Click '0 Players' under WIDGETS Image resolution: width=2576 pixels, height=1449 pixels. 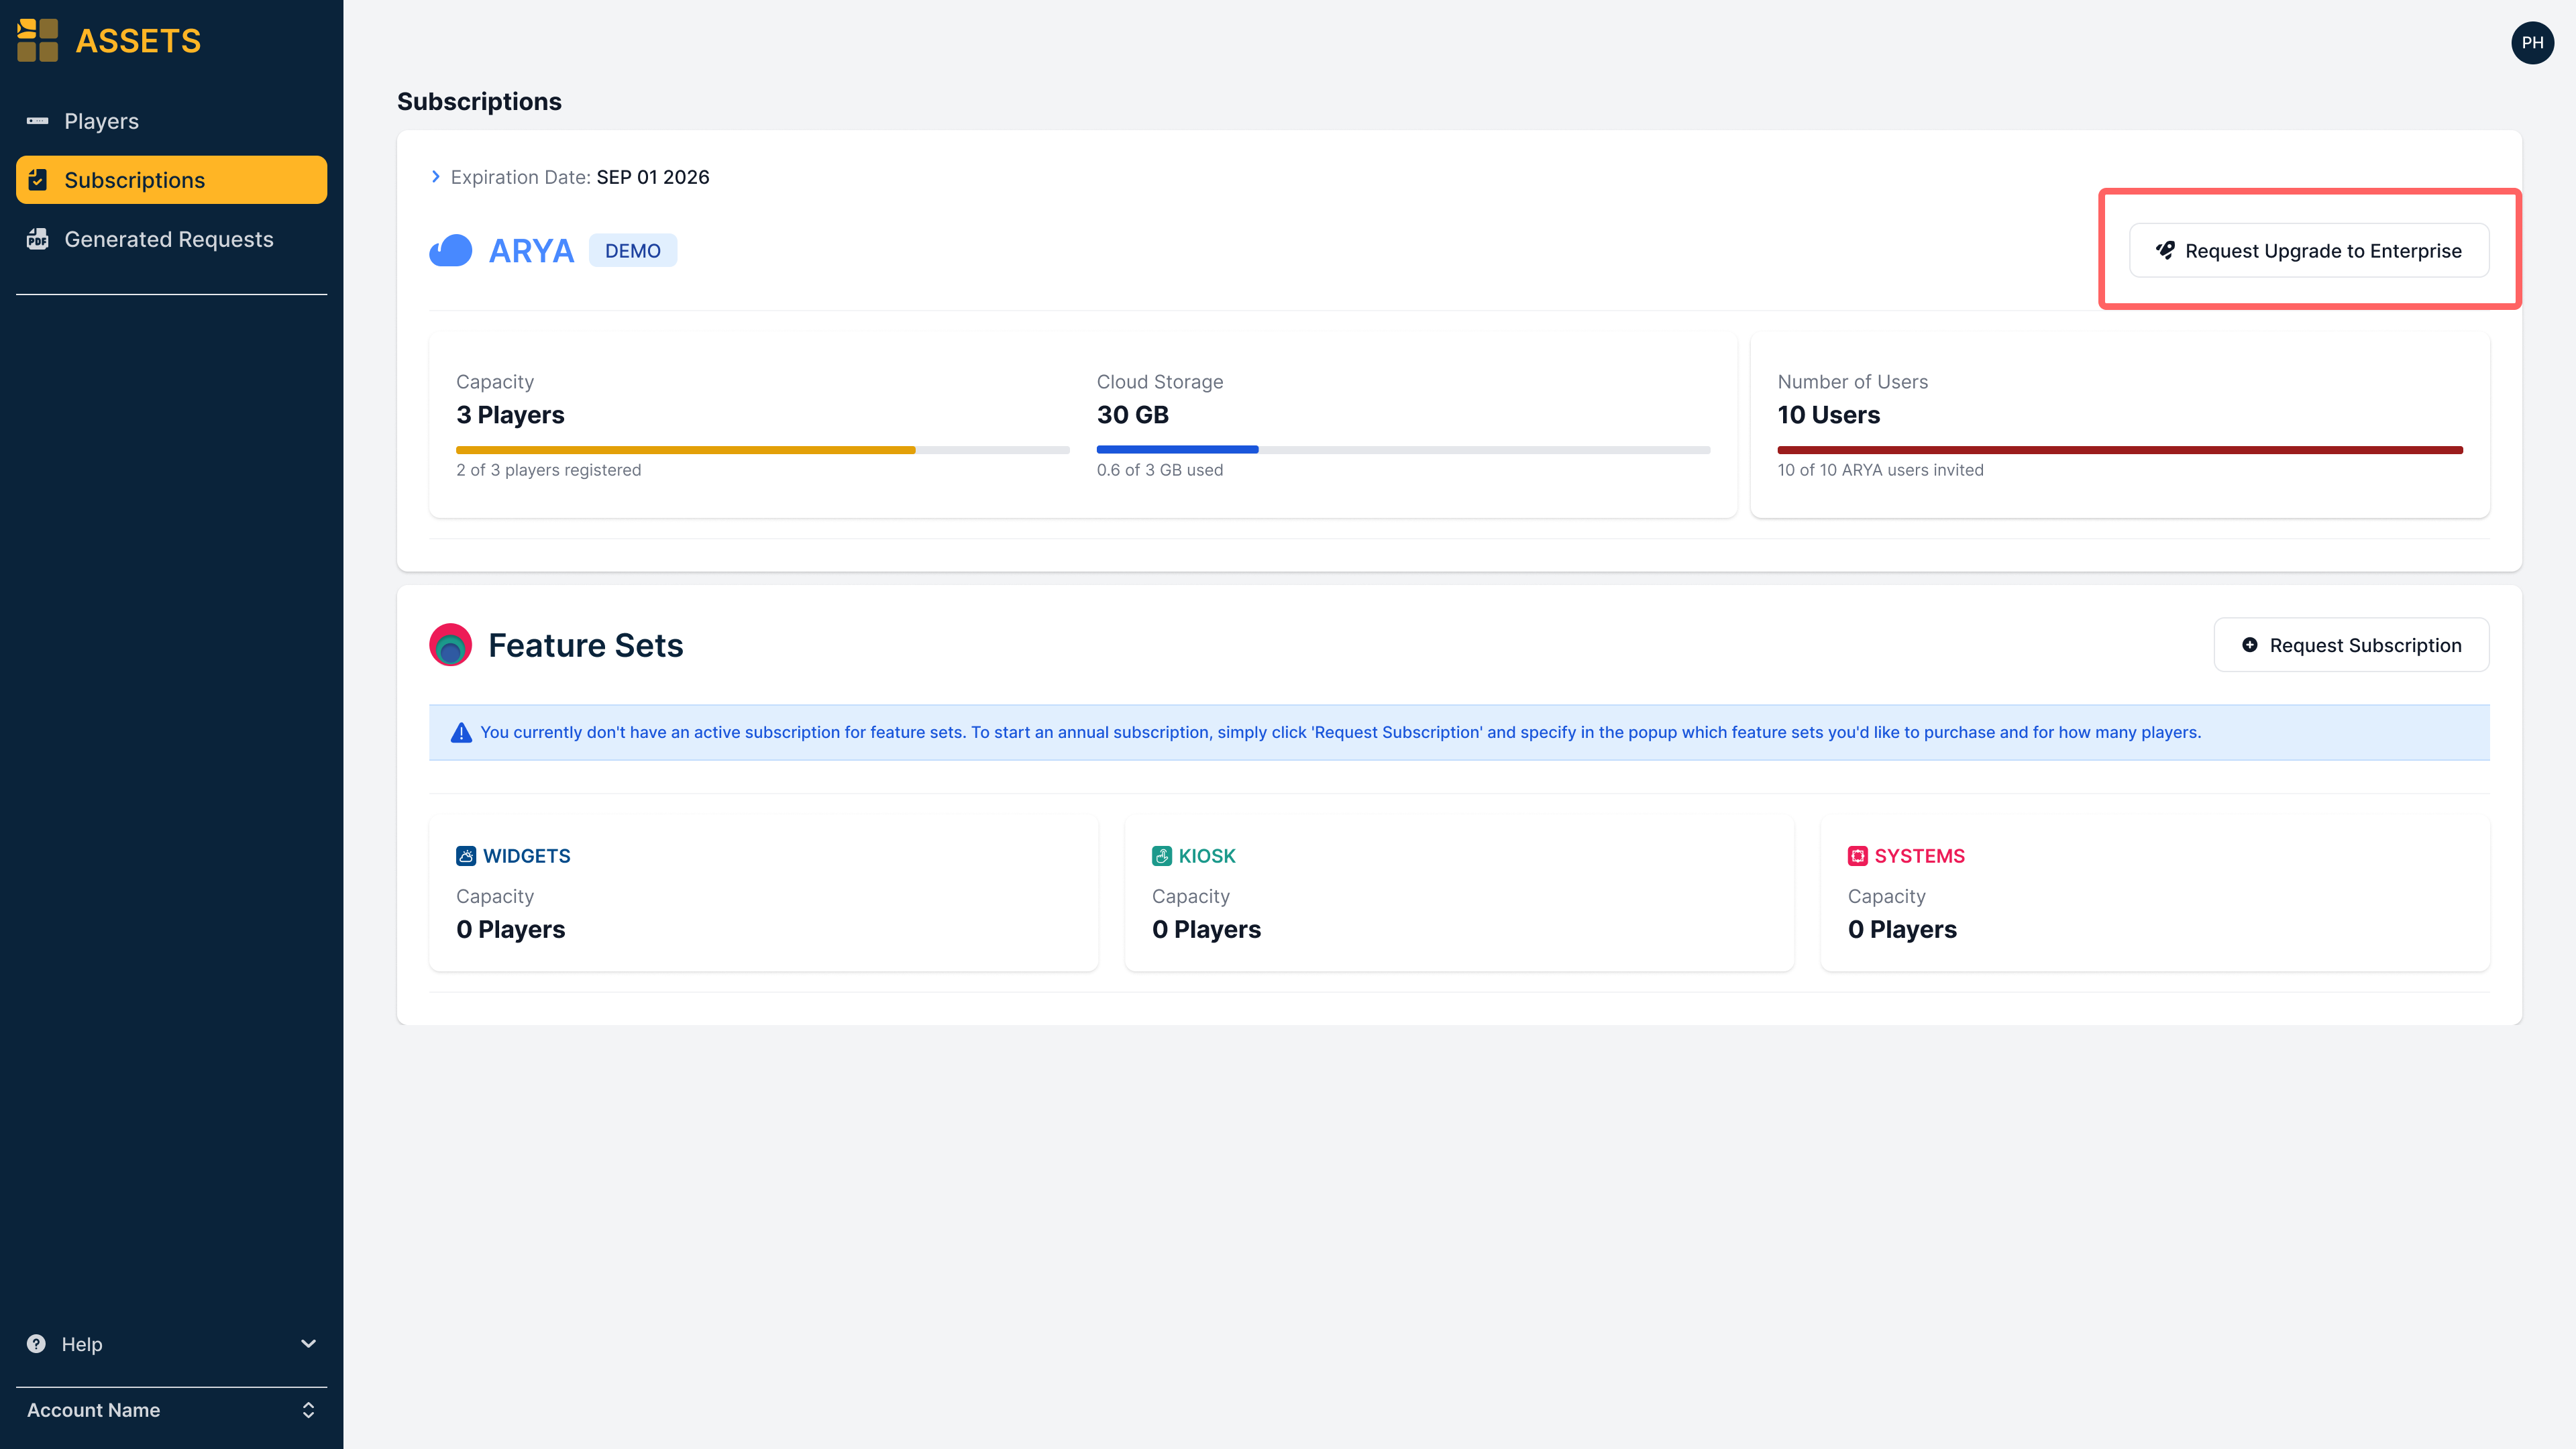click(511, 929)
